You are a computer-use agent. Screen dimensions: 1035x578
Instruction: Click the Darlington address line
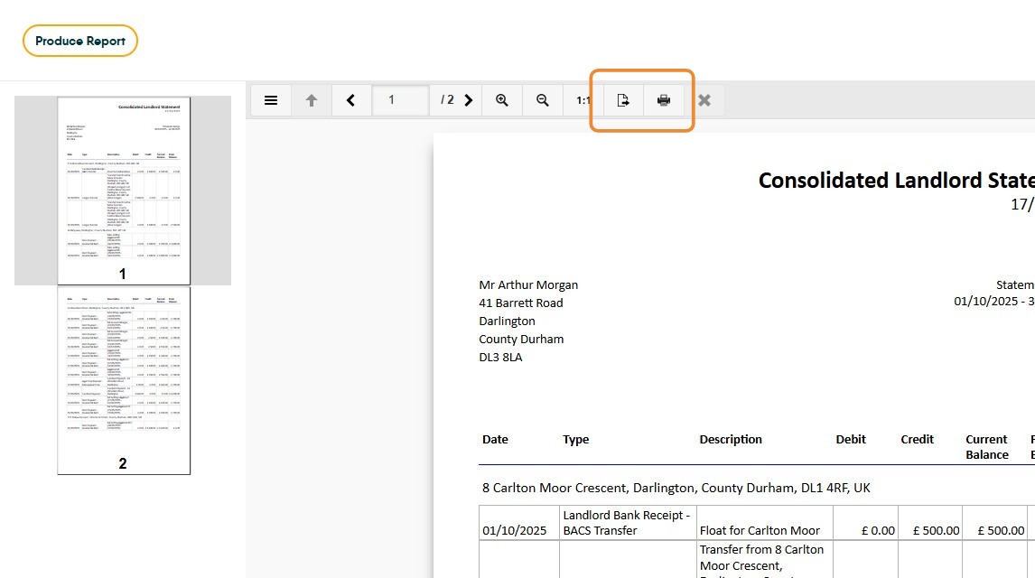(x=507, y=322)
